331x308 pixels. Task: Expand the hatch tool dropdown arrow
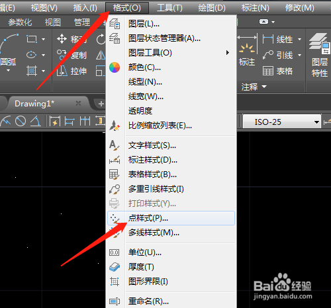click(x=43, y=71)
